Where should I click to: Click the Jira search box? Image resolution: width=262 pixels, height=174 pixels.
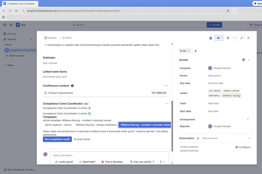pyautogui.click(x=138, y=25)
